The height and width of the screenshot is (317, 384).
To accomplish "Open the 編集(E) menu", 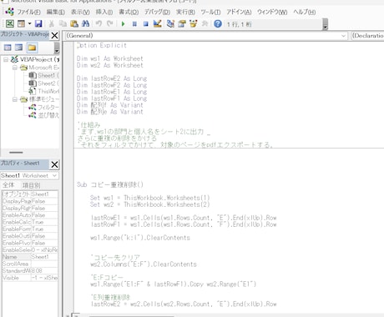I will [x=55, y=12].
